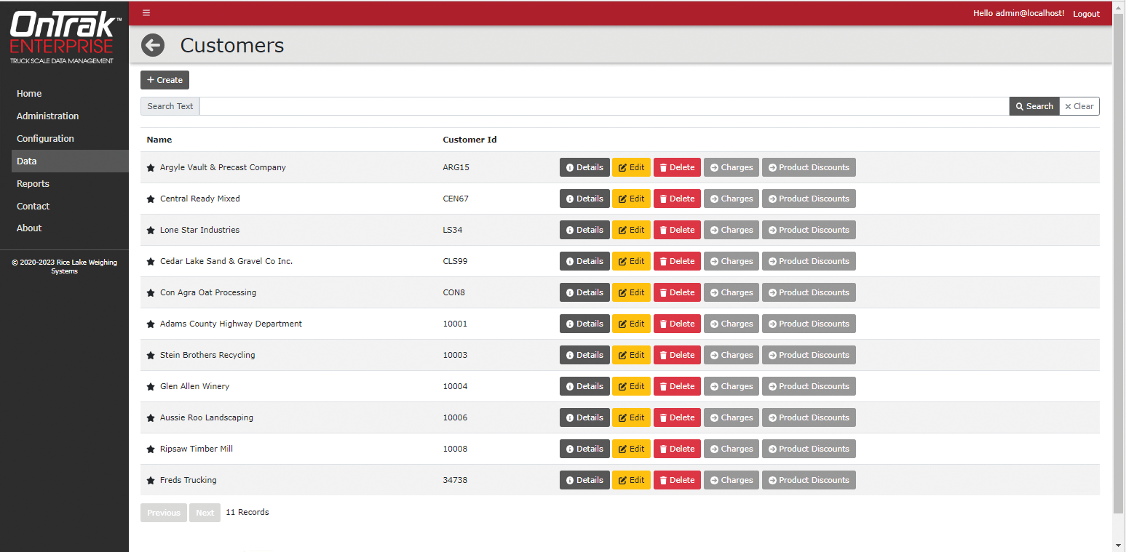Image resolution: width=1126 pixels, height=552 pixels.
Task: Open the Administration menu
Action: pos(47,116)
